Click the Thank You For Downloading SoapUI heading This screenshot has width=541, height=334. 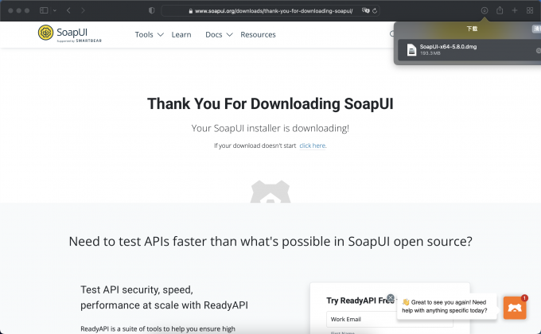[x=270, y=103]
